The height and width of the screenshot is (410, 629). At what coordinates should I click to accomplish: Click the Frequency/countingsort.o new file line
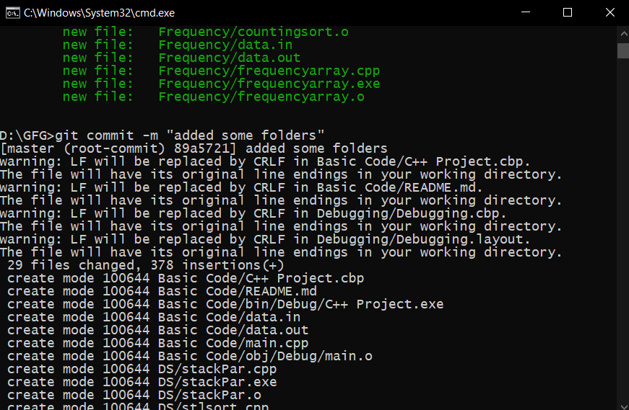(205, 32)
